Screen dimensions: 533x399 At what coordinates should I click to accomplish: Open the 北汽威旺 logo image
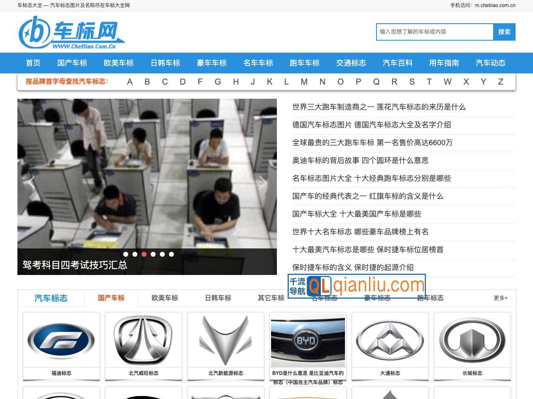[x=143, y=340]
